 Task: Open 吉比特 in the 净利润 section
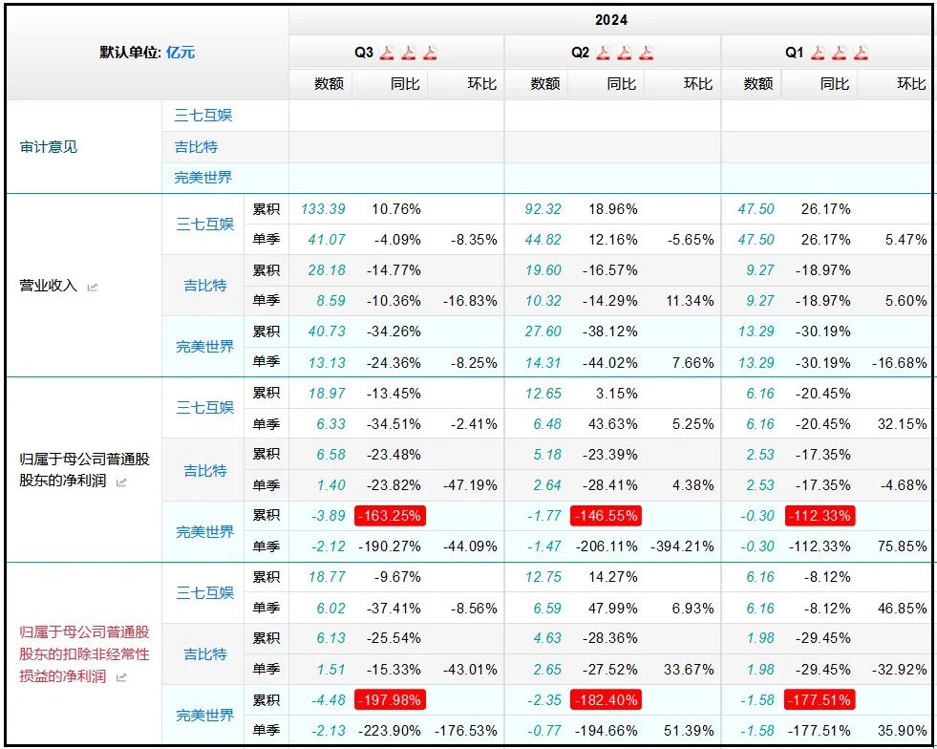pos(205,471)
